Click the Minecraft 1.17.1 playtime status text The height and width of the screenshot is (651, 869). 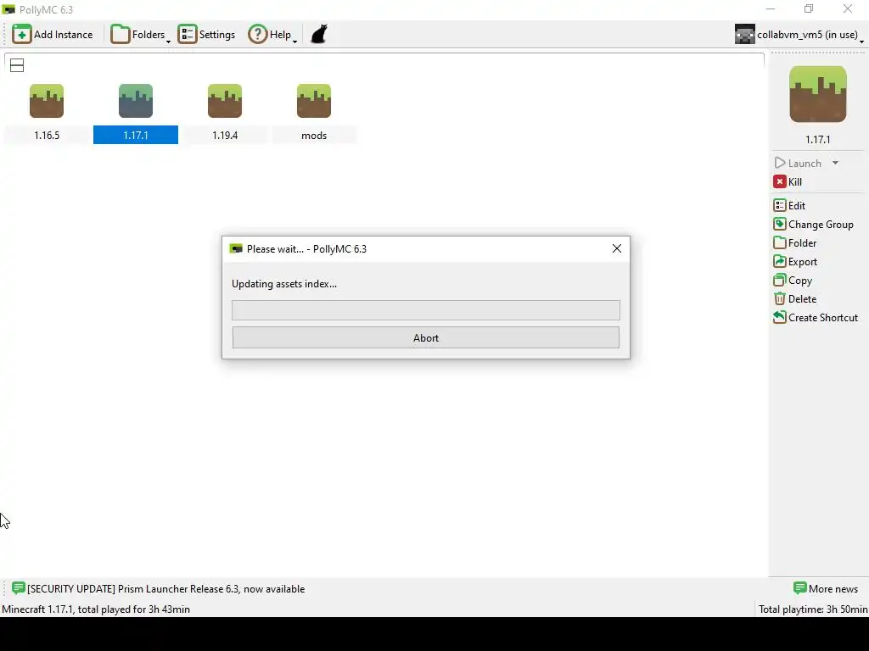96,609
